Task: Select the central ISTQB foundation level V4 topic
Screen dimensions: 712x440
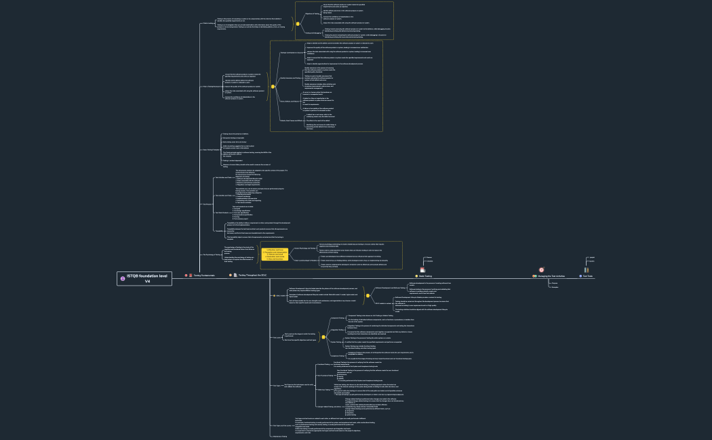Action: 147,278
